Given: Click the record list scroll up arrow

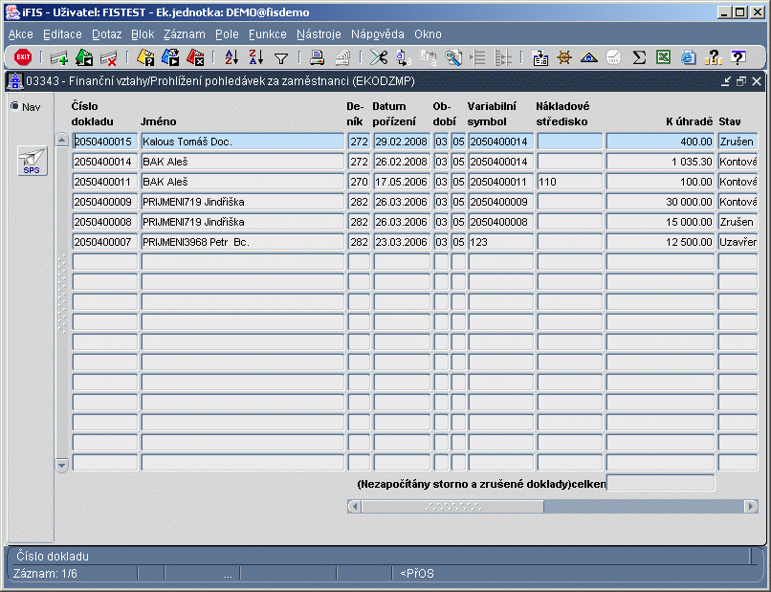Looking at the screenshot, I should tap(61, 140).
